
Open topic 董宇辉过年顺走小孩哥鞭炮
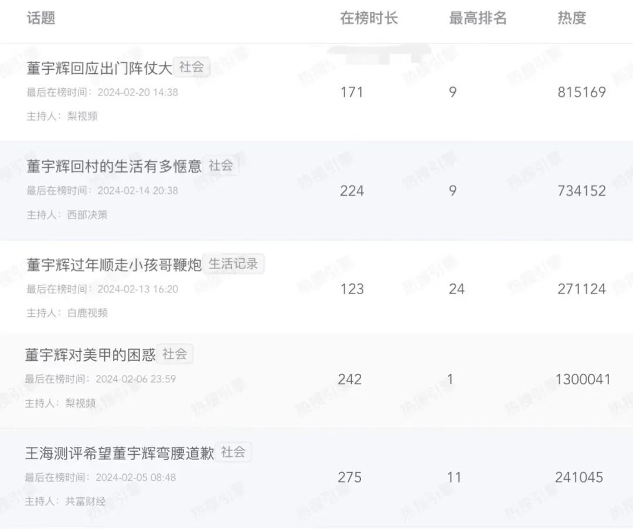(114, 265)
